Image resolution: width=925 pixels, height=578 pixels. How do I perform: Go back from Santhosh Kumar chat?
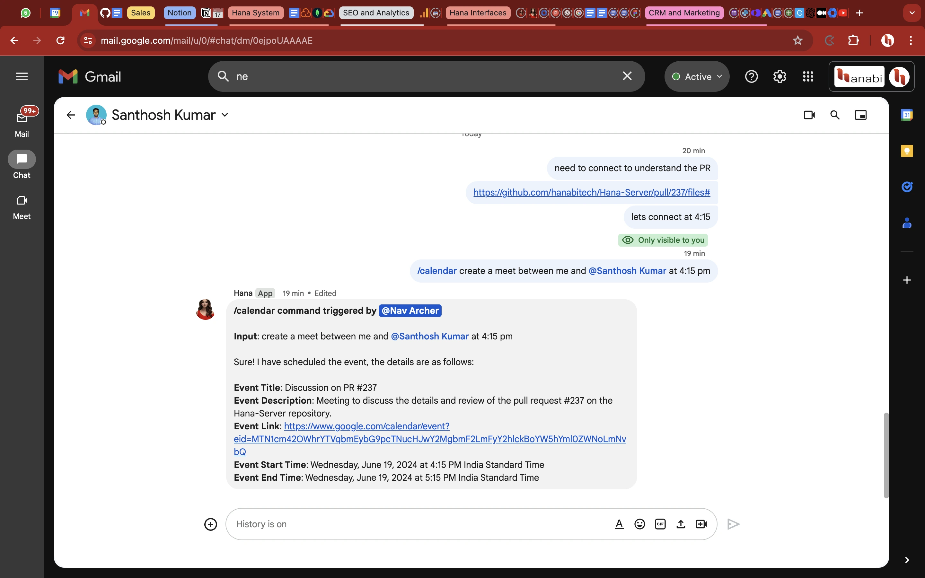[70, 115]
